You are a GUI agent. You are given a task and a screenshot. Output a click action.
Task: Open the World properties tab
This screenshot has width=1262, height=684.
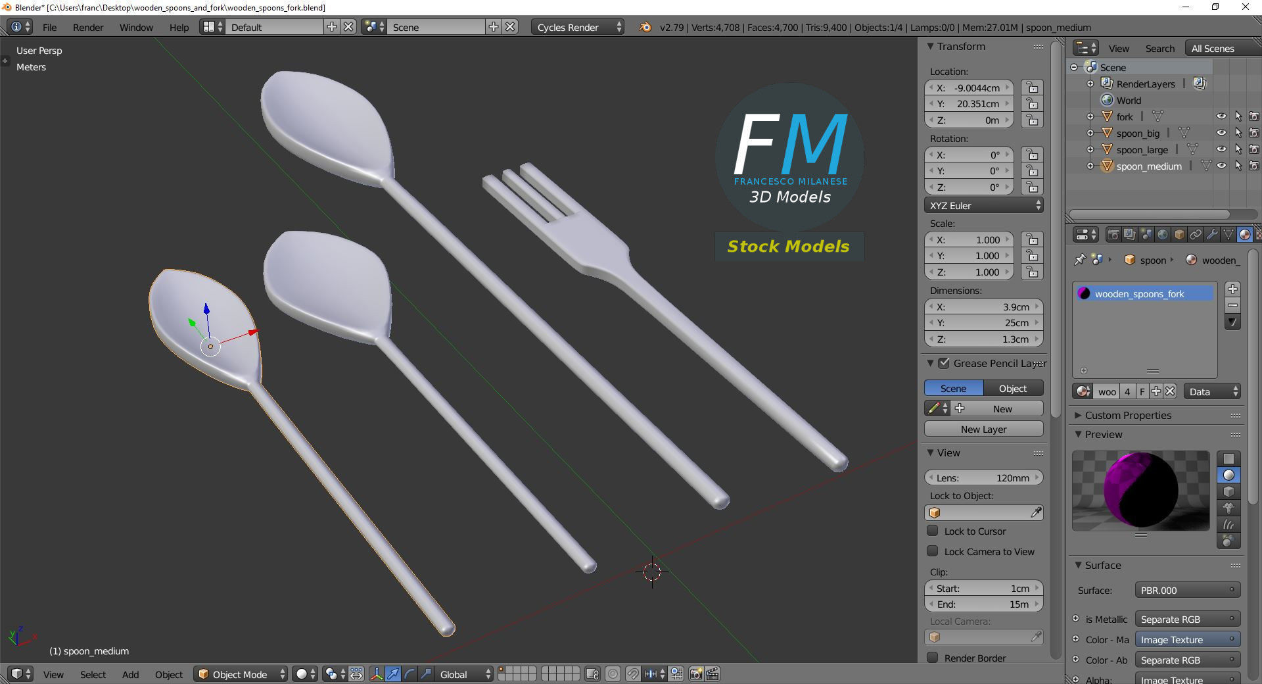click(1163, 235)
